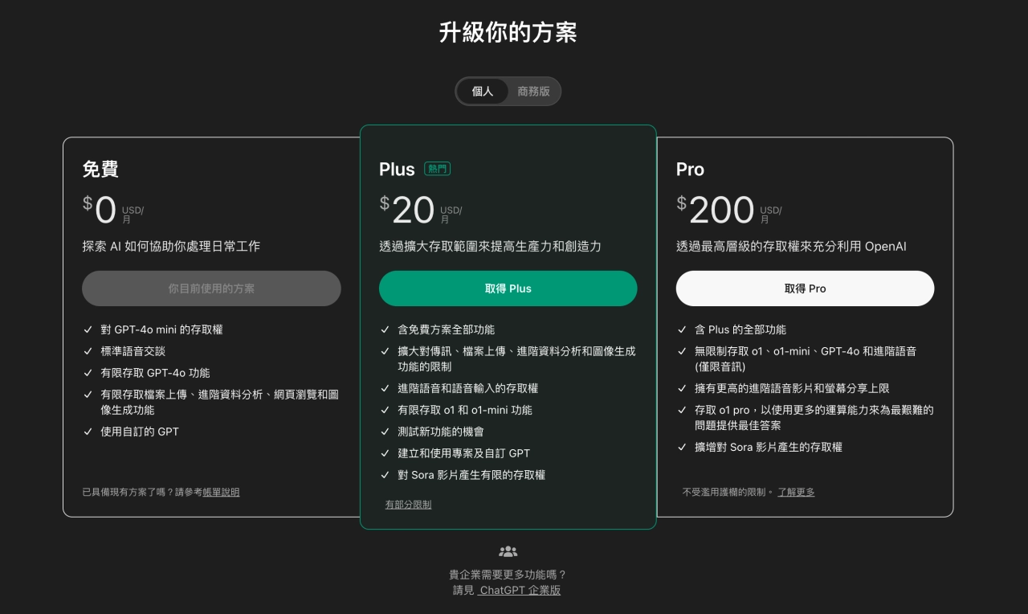
Task: Click the 取得 Plus button
Action: coord(508,289)
